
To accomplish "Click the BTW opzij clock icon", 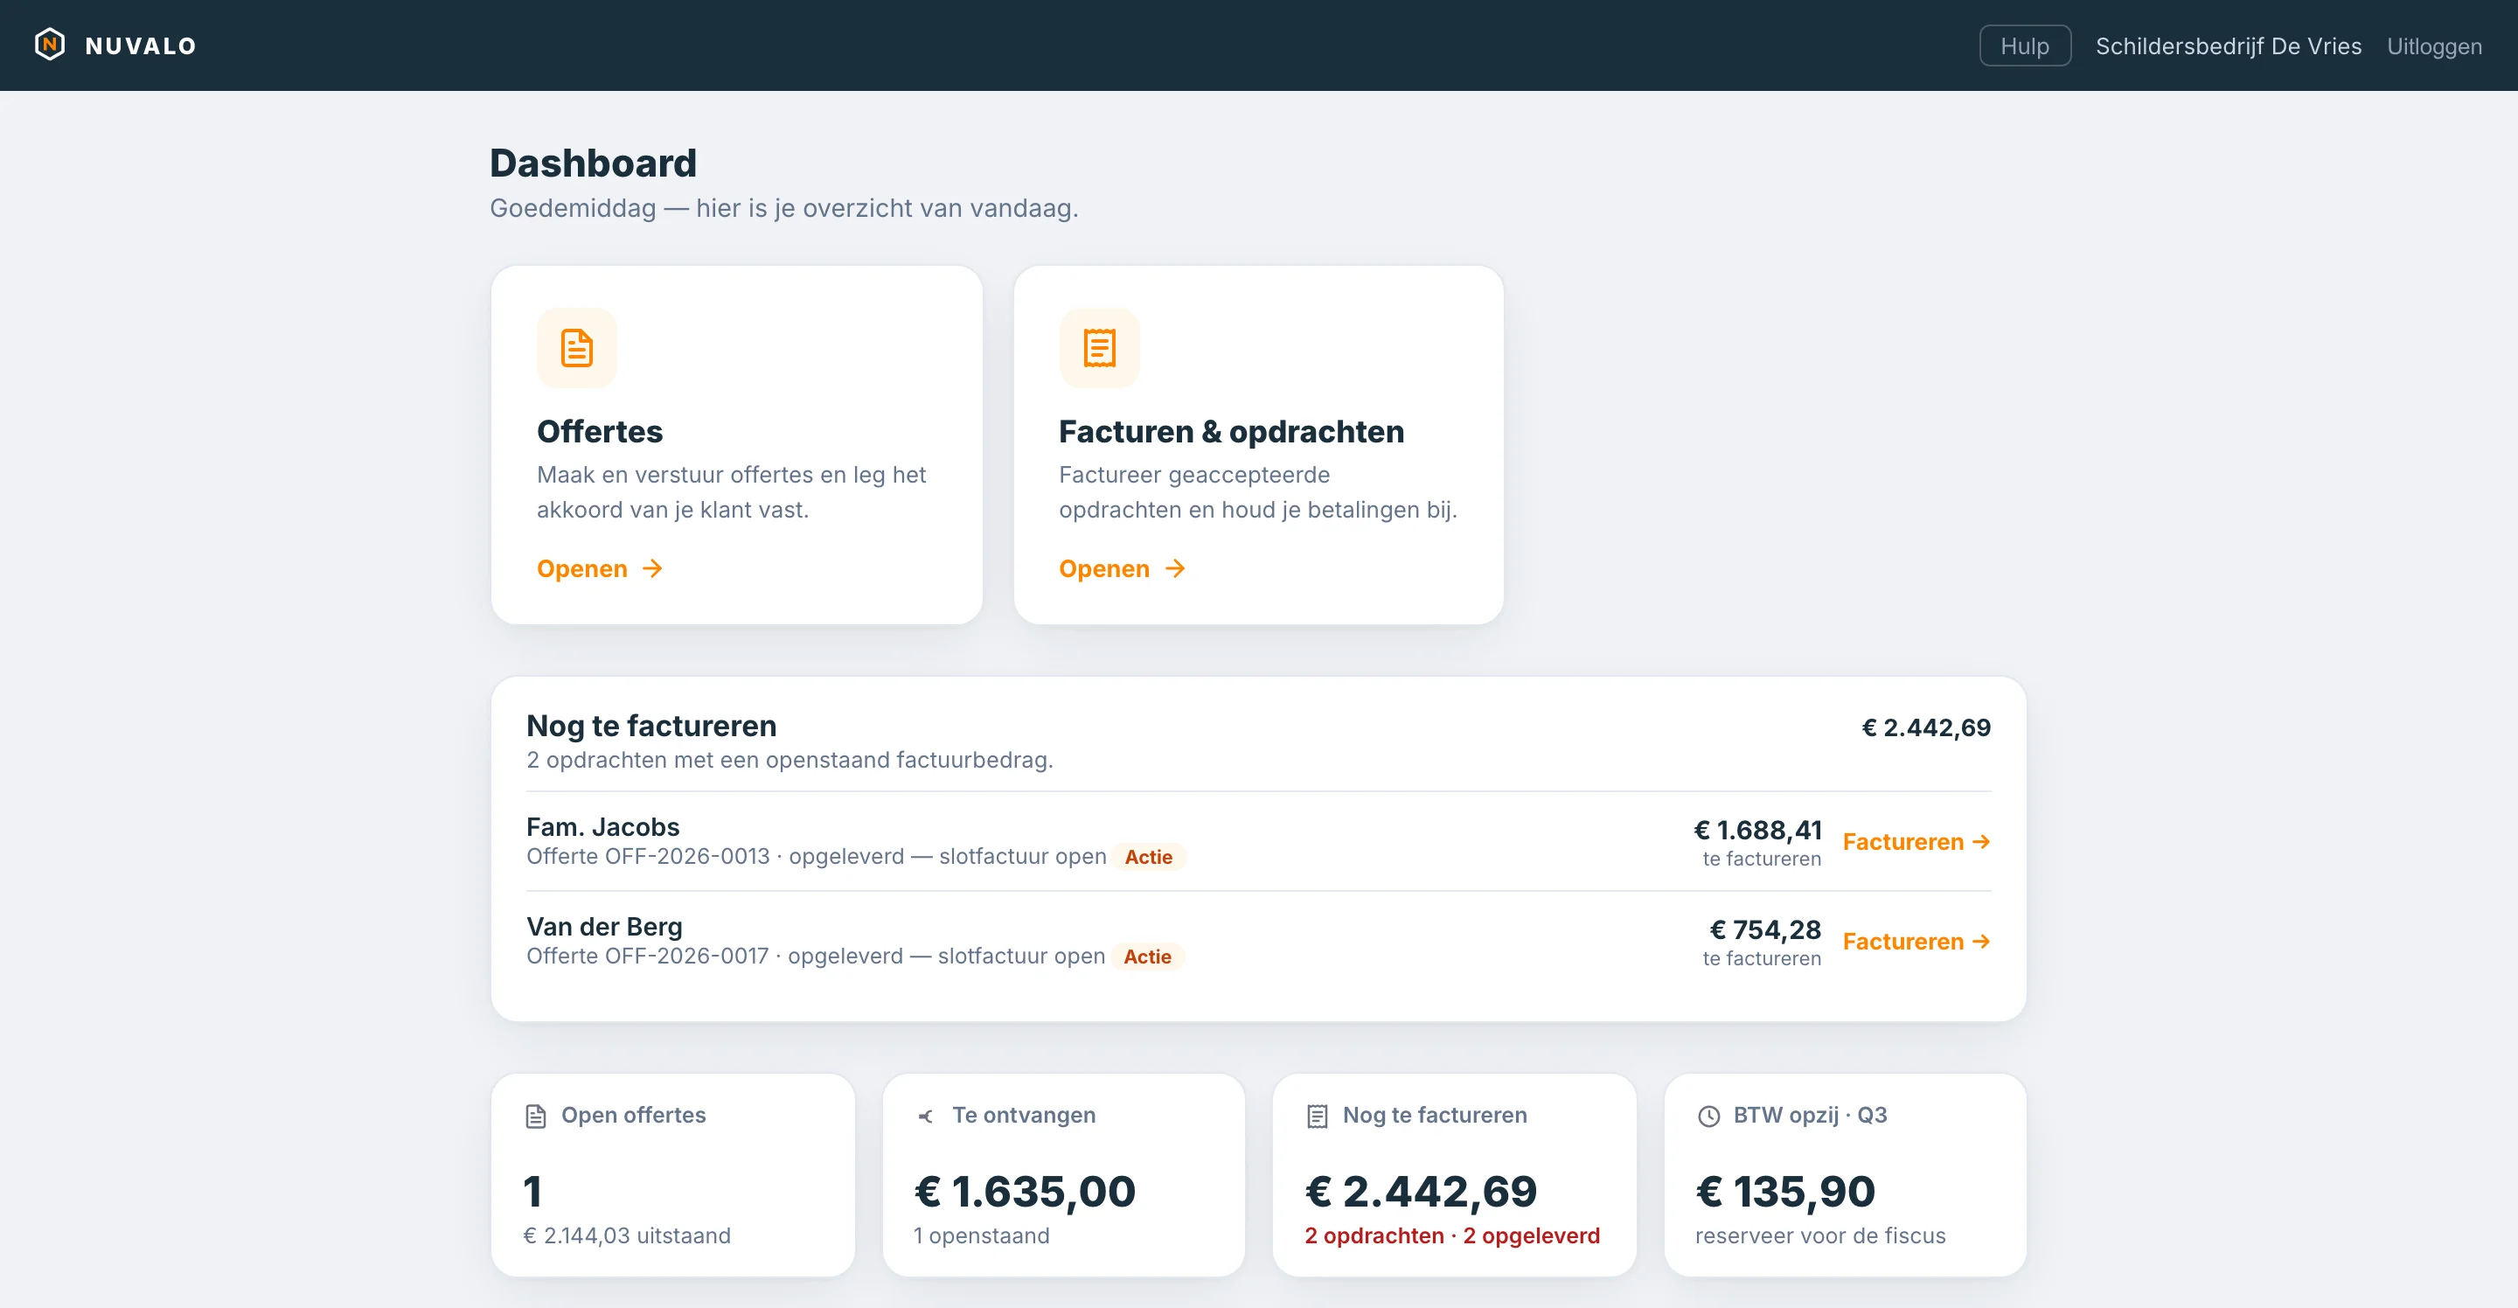I will point(1708,1116).
